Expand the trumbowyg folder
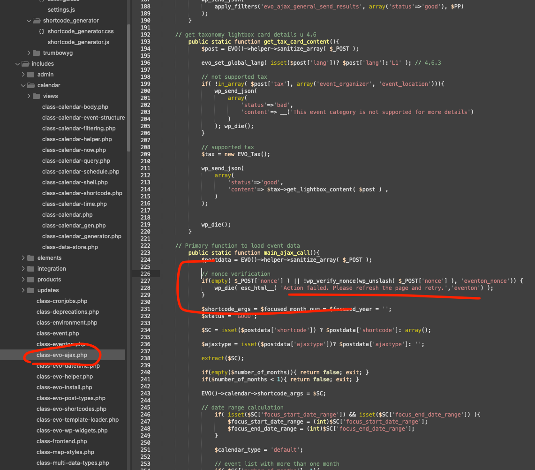 pos(29,53)
